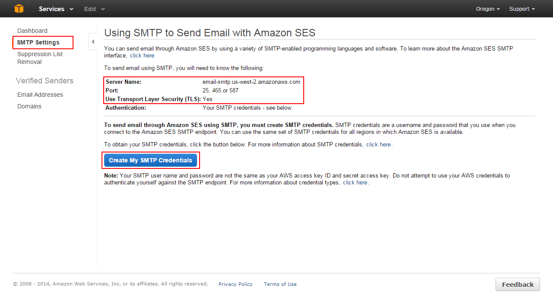Open the Oregon region selector
This screenshot has width=553, height=295.
tap(488, 9)
